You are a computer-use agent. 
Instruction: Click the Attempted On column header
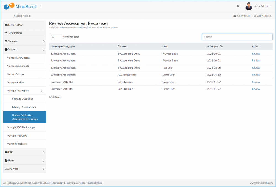pos(215,46)
